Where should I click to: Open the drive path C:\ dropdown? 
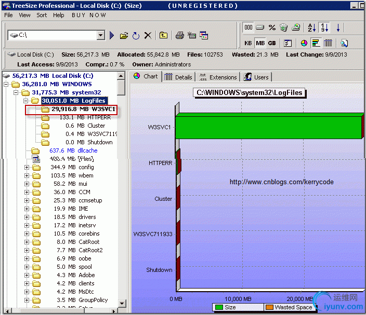101,35
